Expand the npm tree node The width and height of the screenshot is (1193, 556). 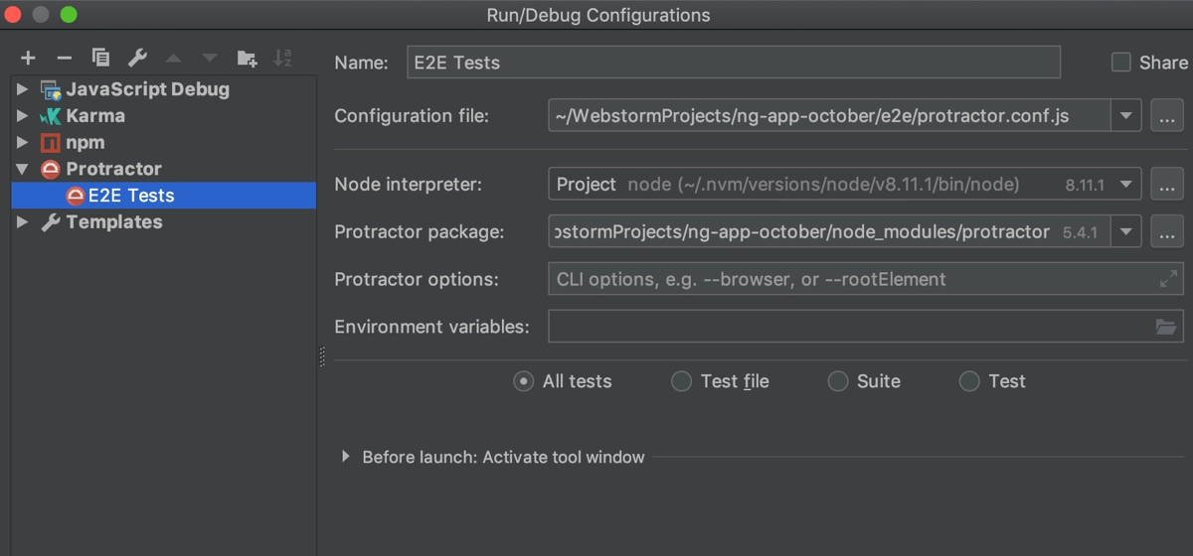coord(23,143)
